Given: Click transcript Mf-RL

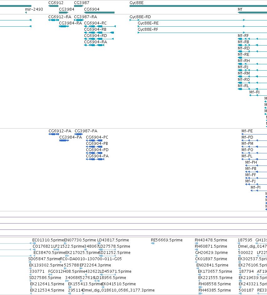Looking at the screenshot, I should pos(243,86).
